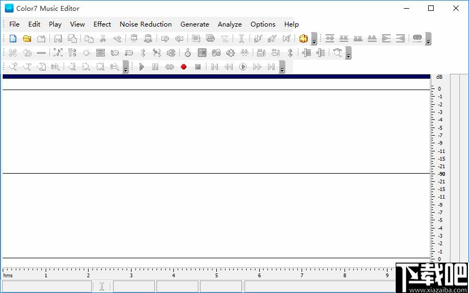Apply the fade out triangle effect icon

click(386, 39)
